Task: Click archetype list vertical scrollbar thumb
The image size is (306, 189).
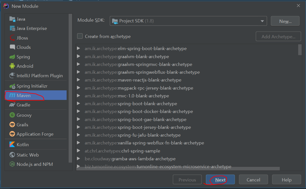Action: point(300,50)
